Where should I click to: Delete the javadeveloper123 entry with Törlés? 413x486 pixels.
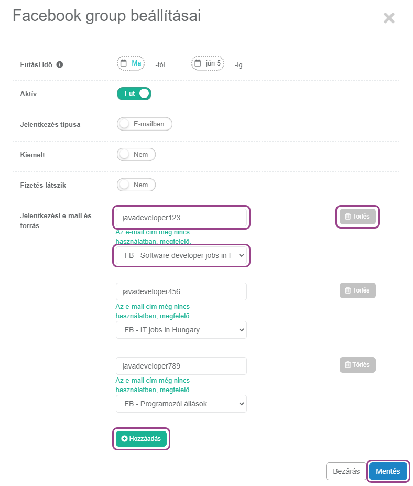click(357, 217)
